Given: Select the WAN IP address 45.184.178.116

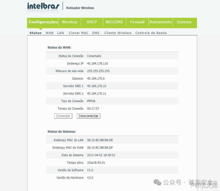Looking at the screenshot, I should point(97,64).
